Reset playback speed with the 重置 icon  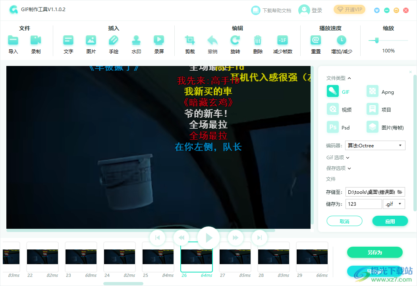pyautogui.click(x=316, y=40)
